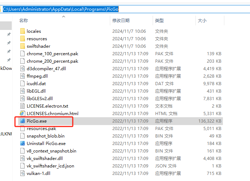Select the LICENSE.electron.txt file name
The image size is (250, 181).
(x=47, y=106)
